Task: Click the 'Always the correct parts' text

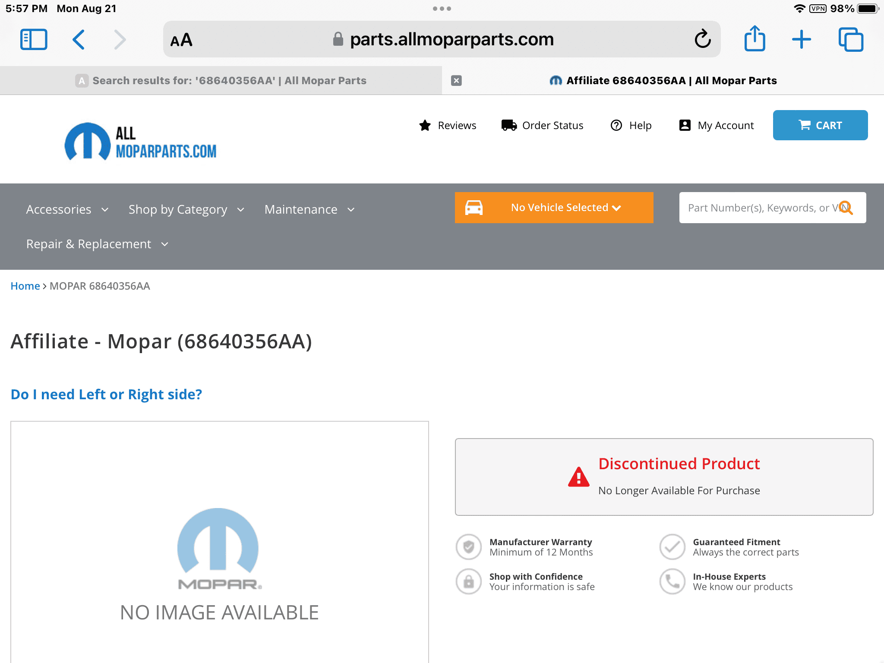Action: pyautogui.click(x=746, y=552)
